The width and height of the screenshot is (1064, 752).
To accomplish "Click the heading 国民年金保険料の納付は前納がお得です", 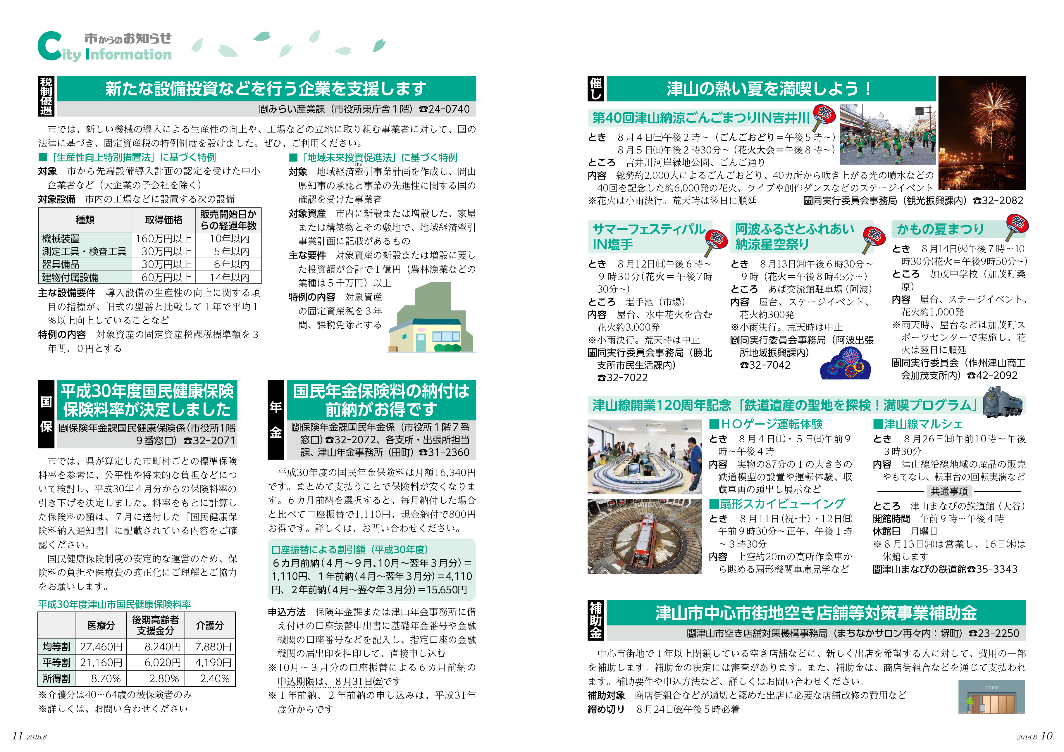I will pos(381,400).
